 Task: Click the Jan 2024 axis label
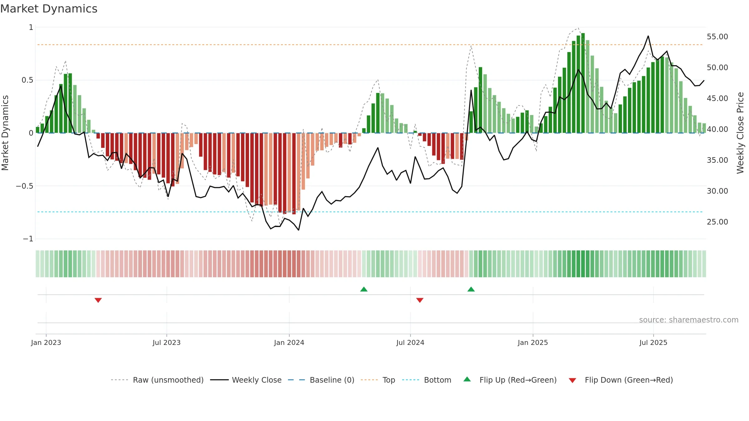point(289,342)
